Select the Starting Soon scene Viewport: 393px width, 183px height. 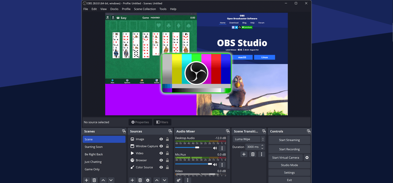pyautogui.click(x=104, y=147)
